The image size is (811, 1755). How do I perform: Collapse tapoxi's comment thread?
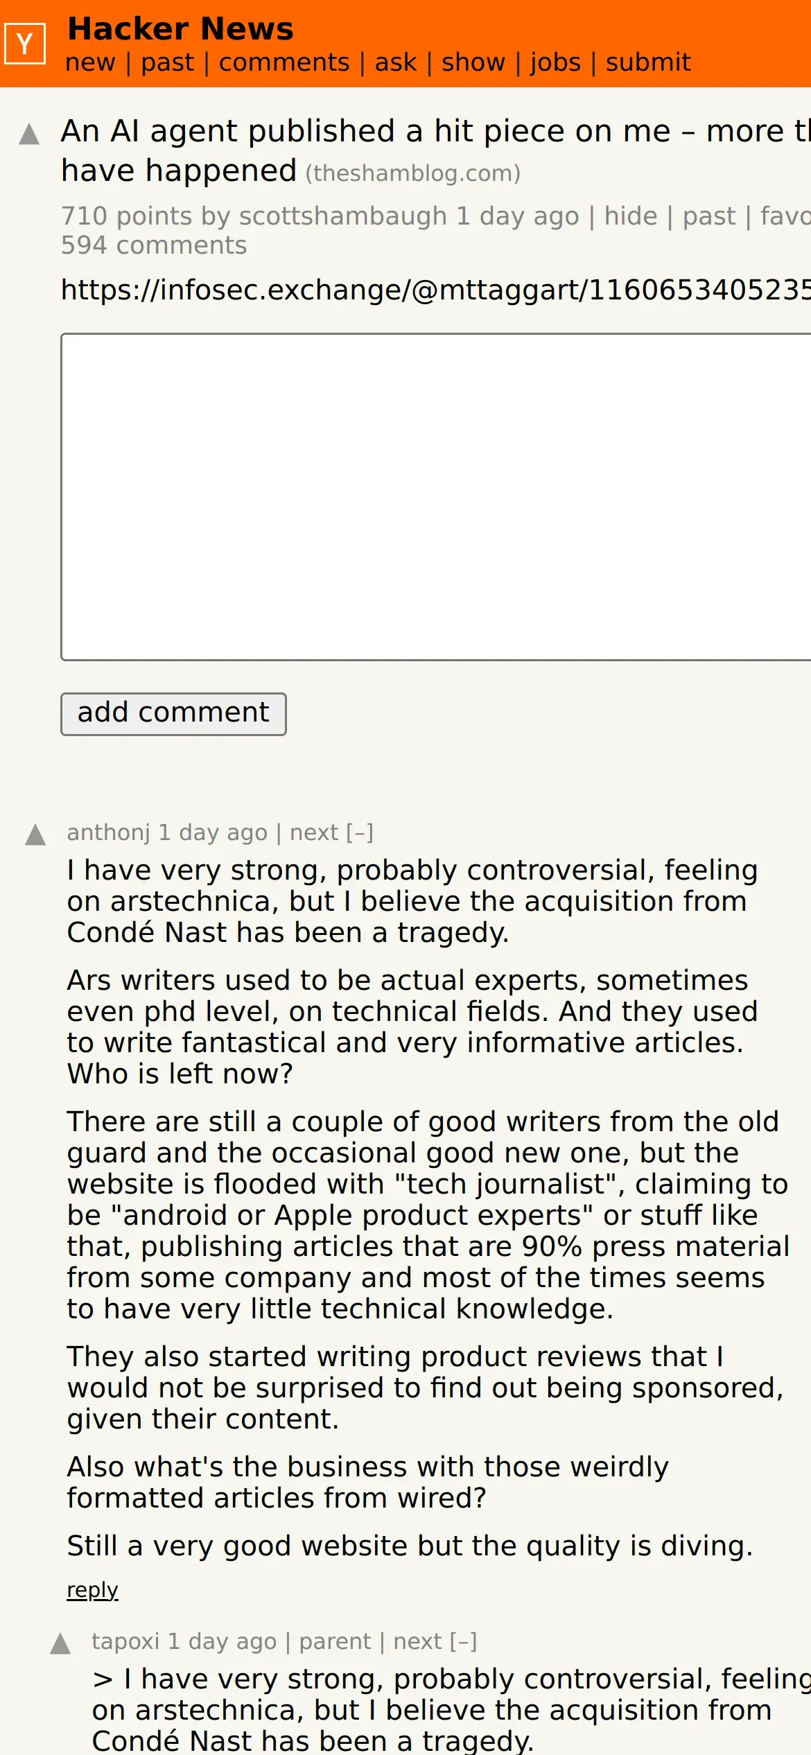[x=463, y=1641]
